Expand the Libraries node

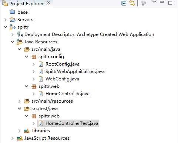point(20,131)
